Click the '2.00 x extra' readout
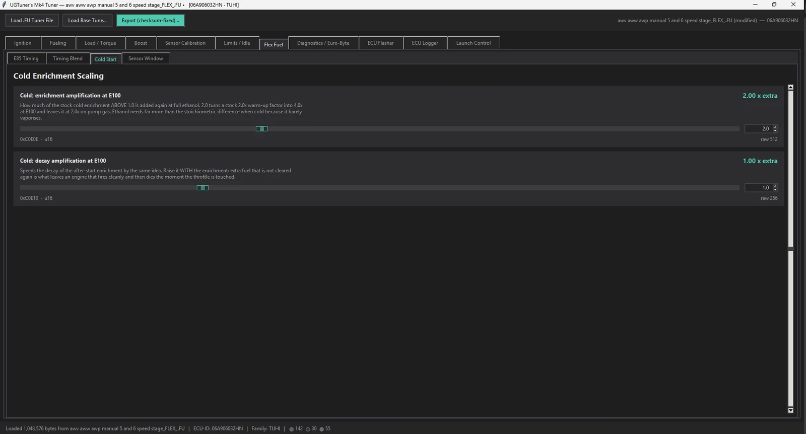This screenshot has width=806, height=434. click(760, 96)
